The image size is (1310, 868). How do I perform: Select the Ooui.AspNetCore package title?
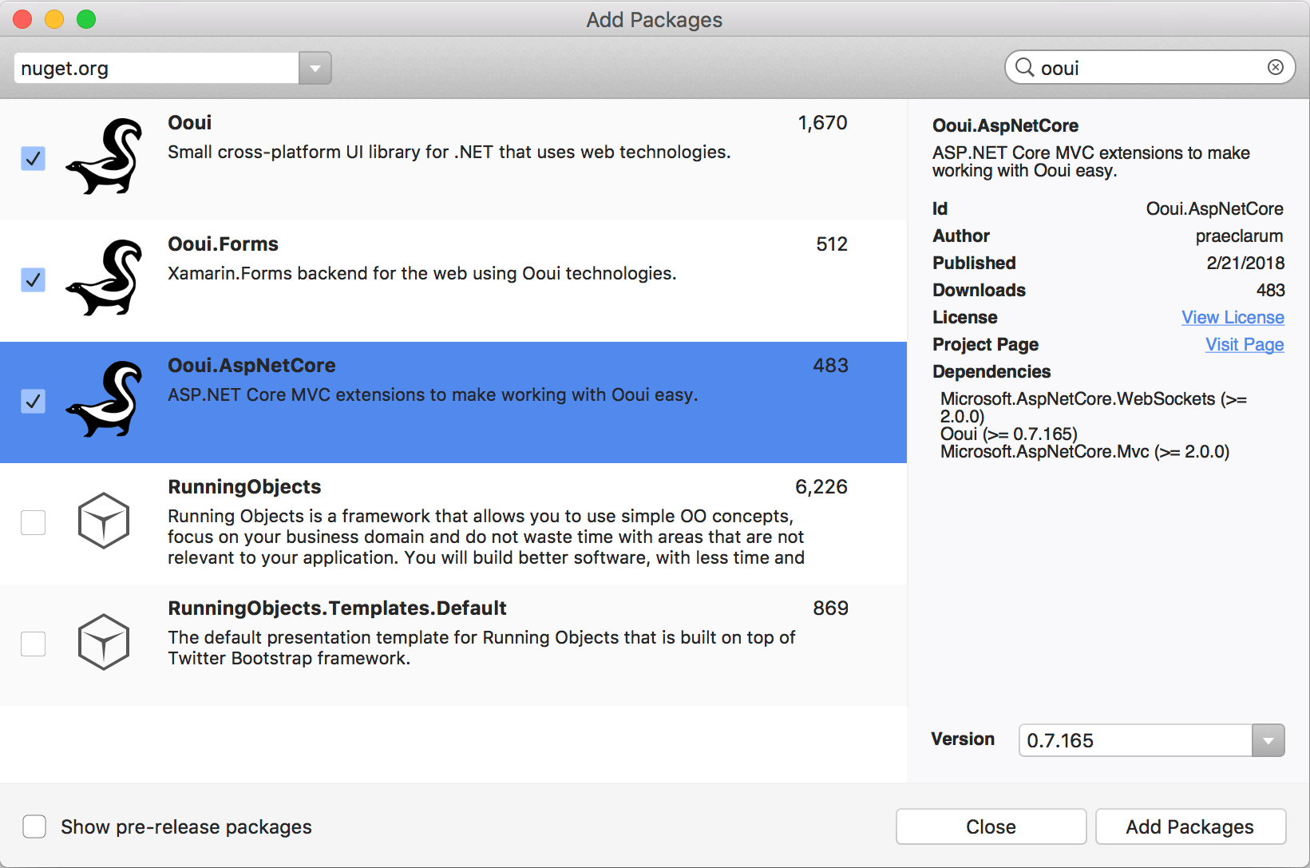tap(251, 365)
